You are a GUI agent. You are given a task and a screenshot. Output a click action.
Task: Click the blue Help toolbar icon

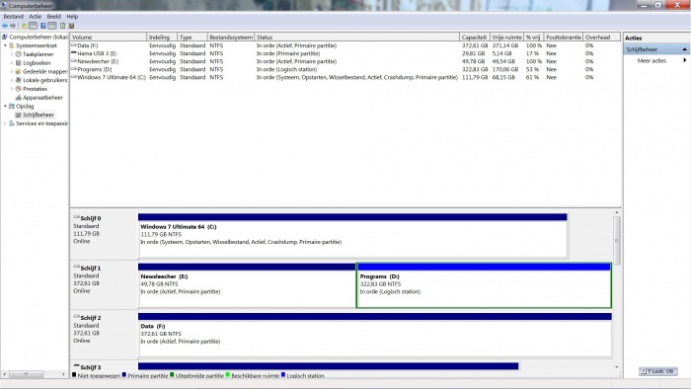pyautogui.click(x=42, y=26)
